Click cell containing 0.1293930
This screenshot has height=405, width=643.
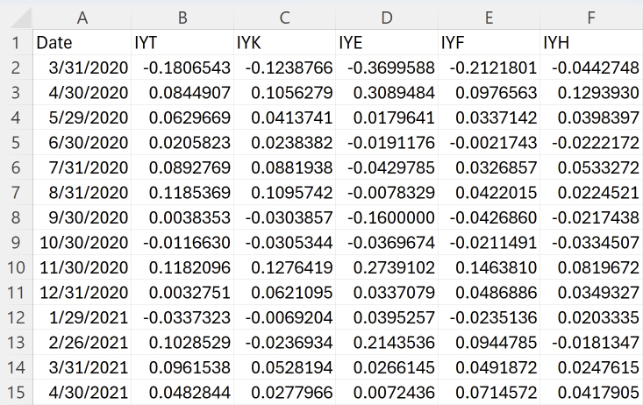591,92
